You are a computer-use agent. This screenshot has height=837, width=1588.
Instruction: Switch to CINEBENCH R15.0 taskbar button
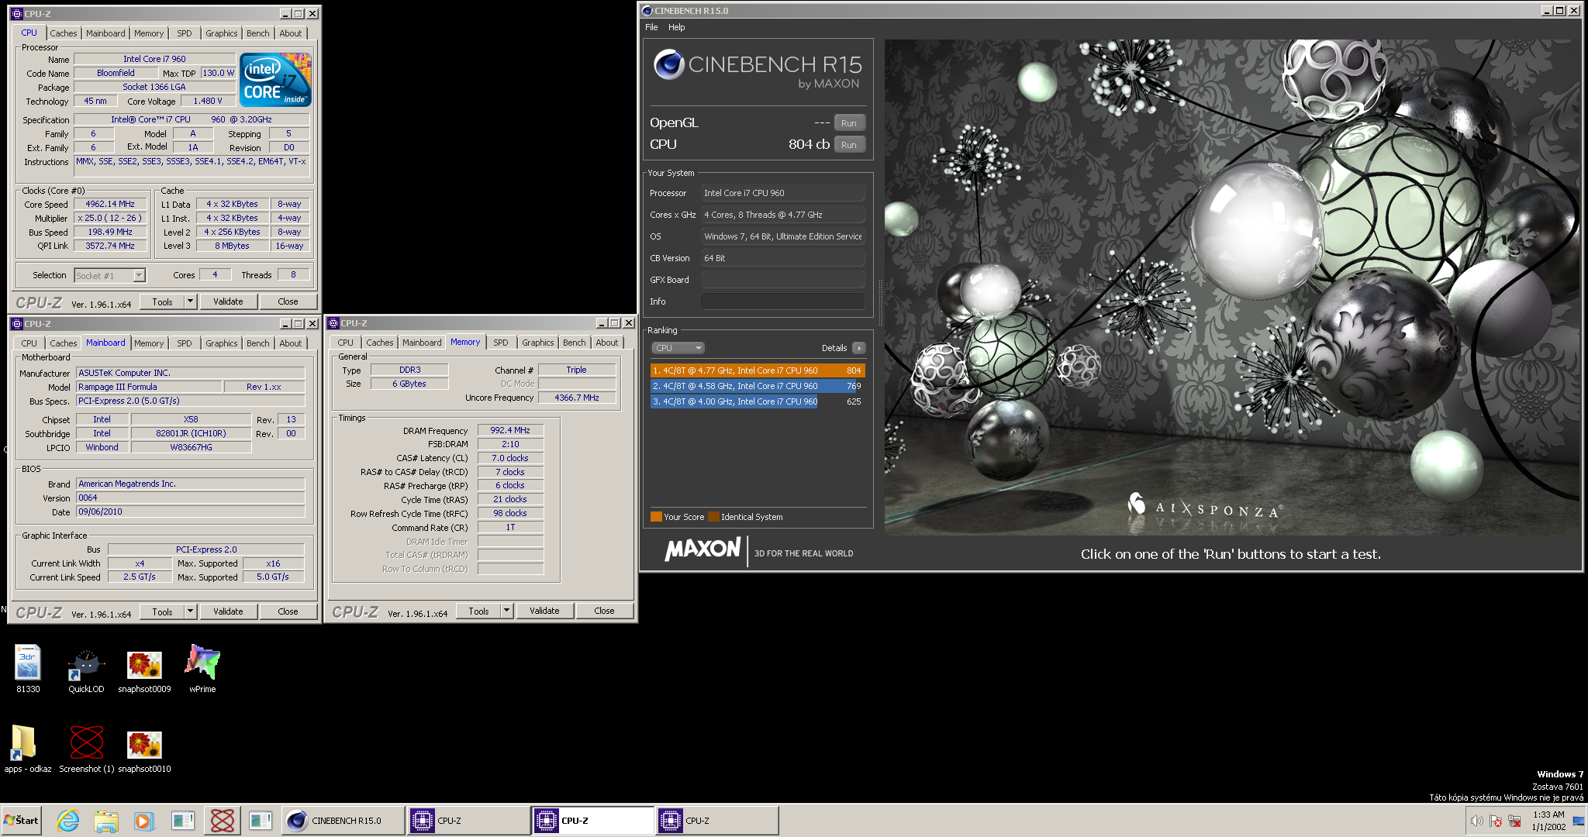coord(343,821)
